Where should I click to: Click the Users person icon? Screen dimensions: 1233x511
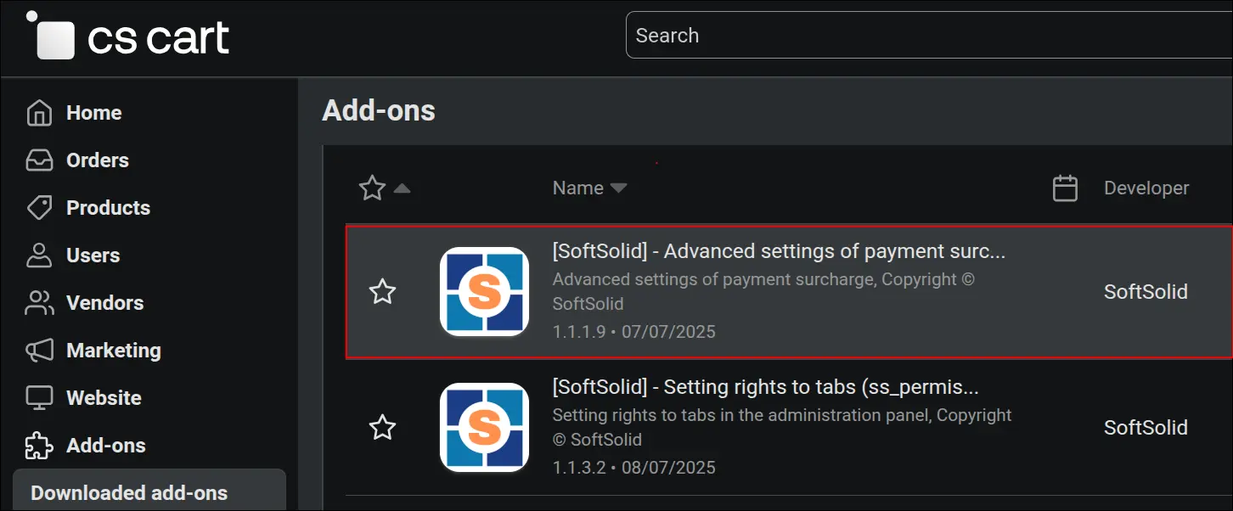(x=39, y=255)
